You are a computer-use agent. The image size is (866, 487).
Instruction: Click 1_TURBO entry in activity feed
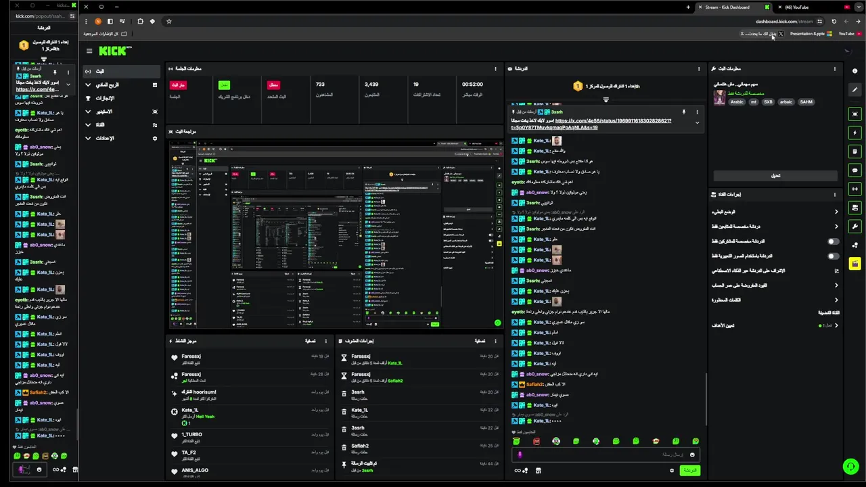(x=251, y=437)
